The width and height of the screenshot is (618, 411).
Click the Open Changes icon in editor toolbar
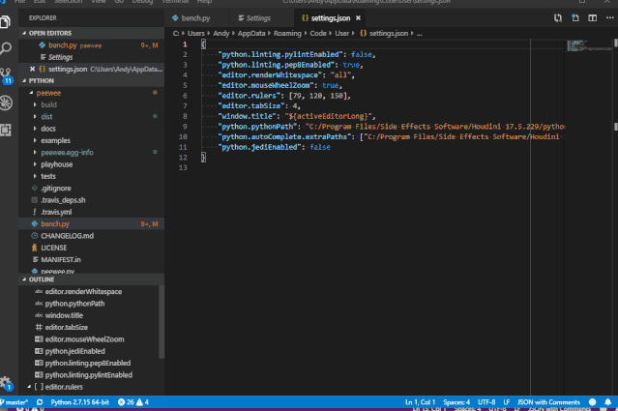558,18
